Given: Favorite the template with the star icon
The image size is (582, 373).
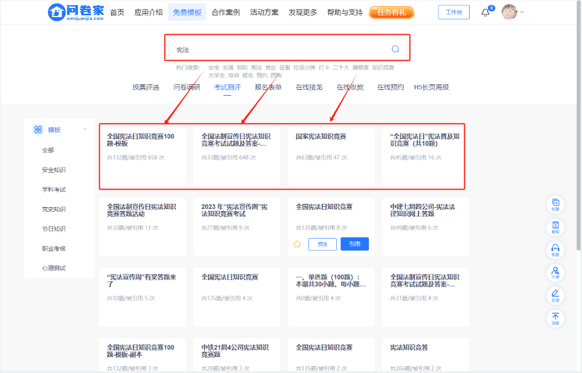Looking at the screenshot, I should [298, 244].
